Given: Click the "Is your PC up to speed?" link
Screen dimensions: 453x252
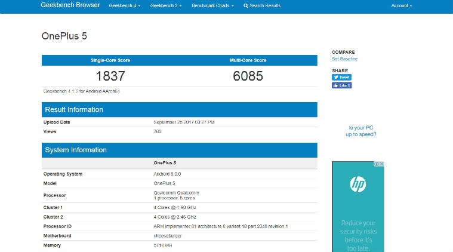Looking at the screenshot, I should tap(360, 131).
